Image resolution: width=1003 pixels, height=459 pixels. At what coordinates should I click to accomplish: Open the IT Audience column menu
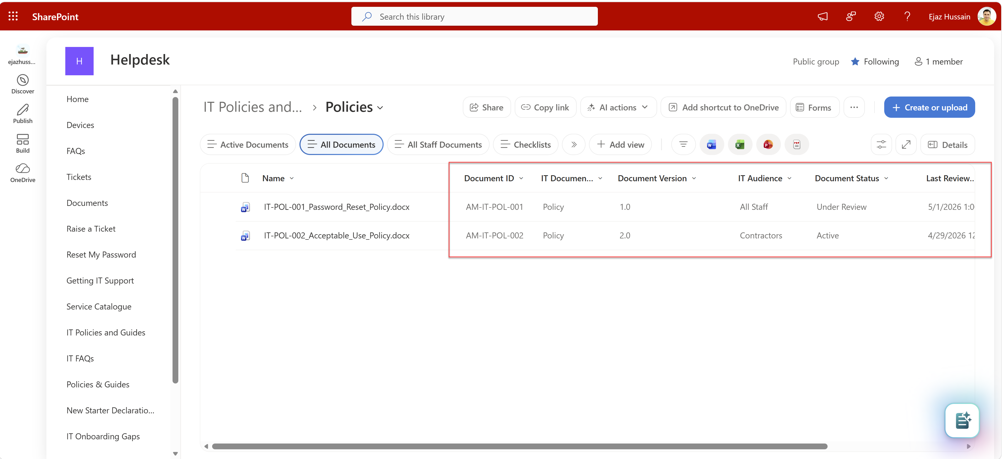tap(789, 178)
